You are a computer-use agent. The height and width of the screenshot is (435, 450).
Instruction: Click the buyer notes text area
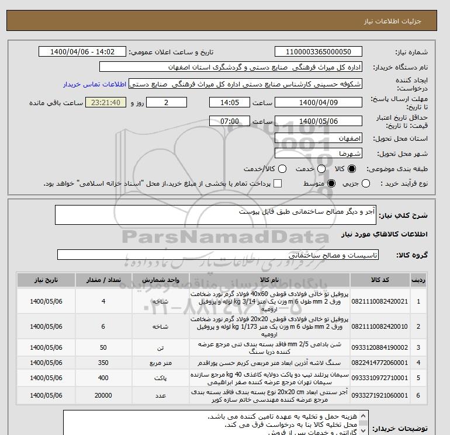pyautogui.click(x=216, y=423)
